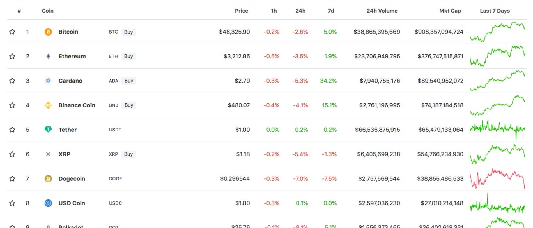Select the USDC ticker symbol
Screen dimensions: 533x228
pos(115,203)
